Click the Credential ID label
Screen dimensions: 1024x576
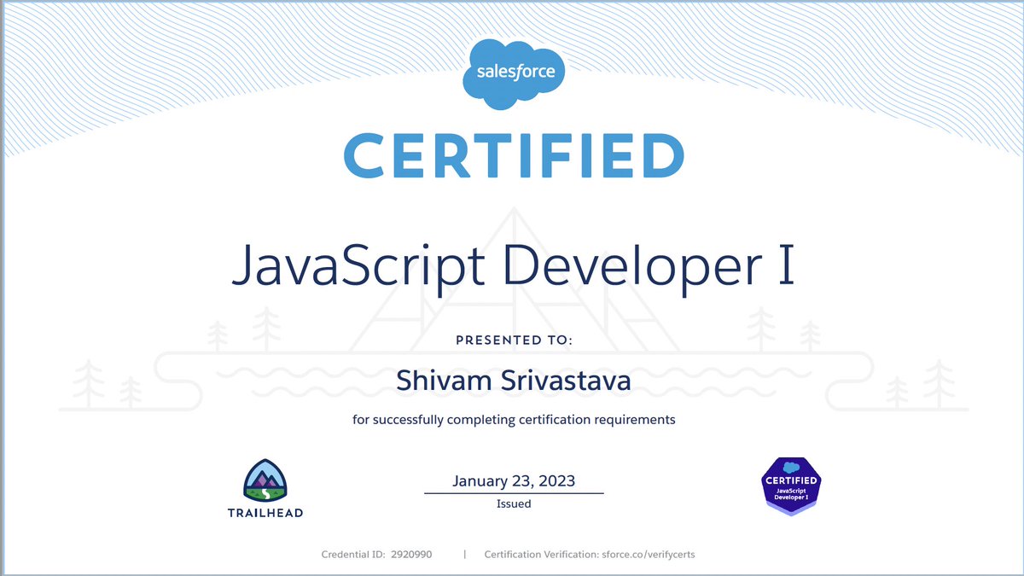[352, 555]
